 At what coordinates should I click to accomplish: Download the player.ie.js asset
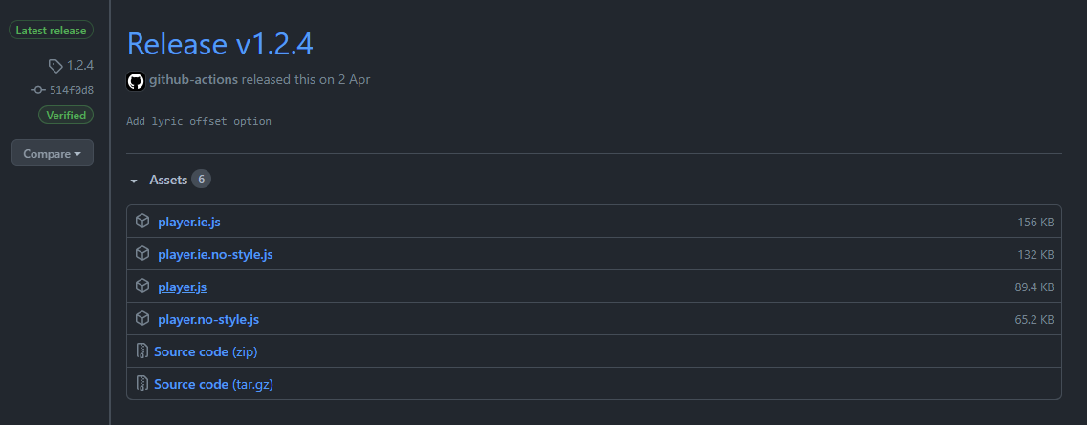pyautogui.click(x=189, y=222)
